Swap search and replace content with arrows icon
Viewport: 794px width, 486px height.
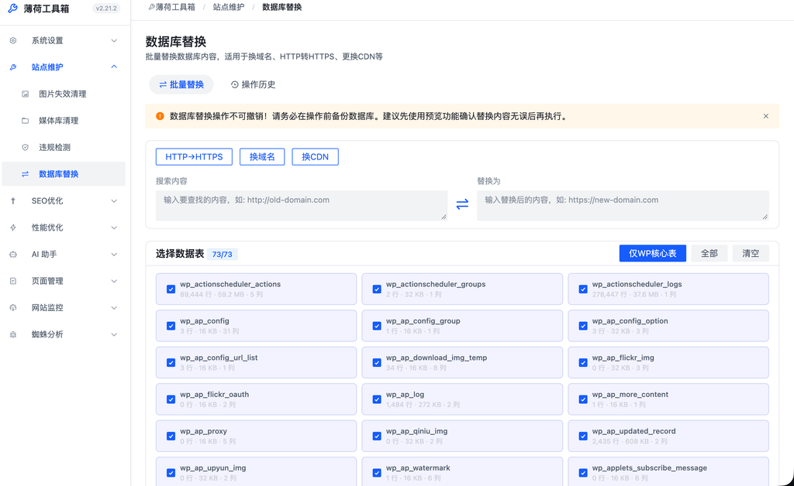[462, 204]
